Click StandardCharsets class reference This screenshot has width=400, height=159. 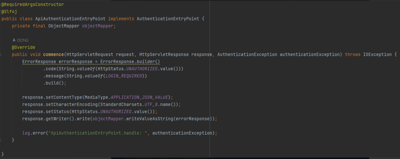pos(121,104)
